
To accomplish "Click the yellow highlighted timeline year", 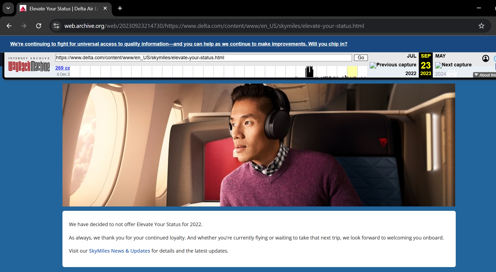I will [352, 72].
